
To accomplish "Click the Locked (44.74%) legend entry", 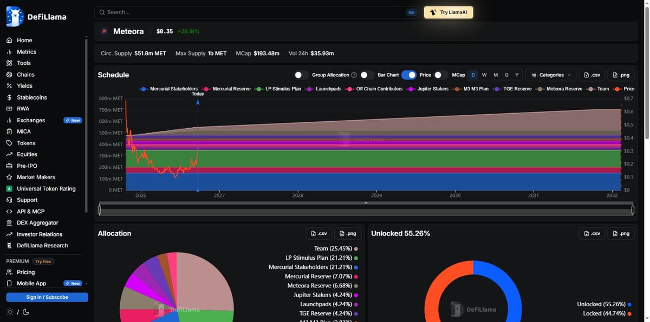I will (608, 313).
